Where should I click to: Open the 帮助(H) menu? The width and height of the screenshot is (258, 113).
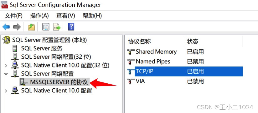[92, 16]
